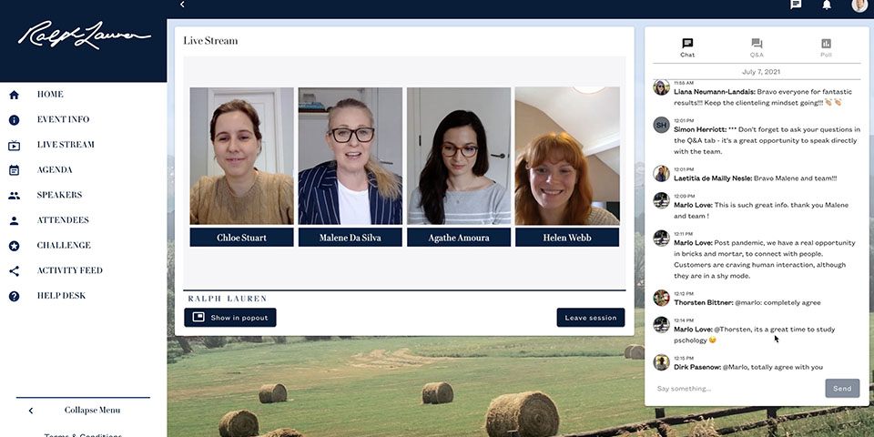Click Laetitia's Bravo Malene and team message

pyautogui.click(x=756, y=178)
